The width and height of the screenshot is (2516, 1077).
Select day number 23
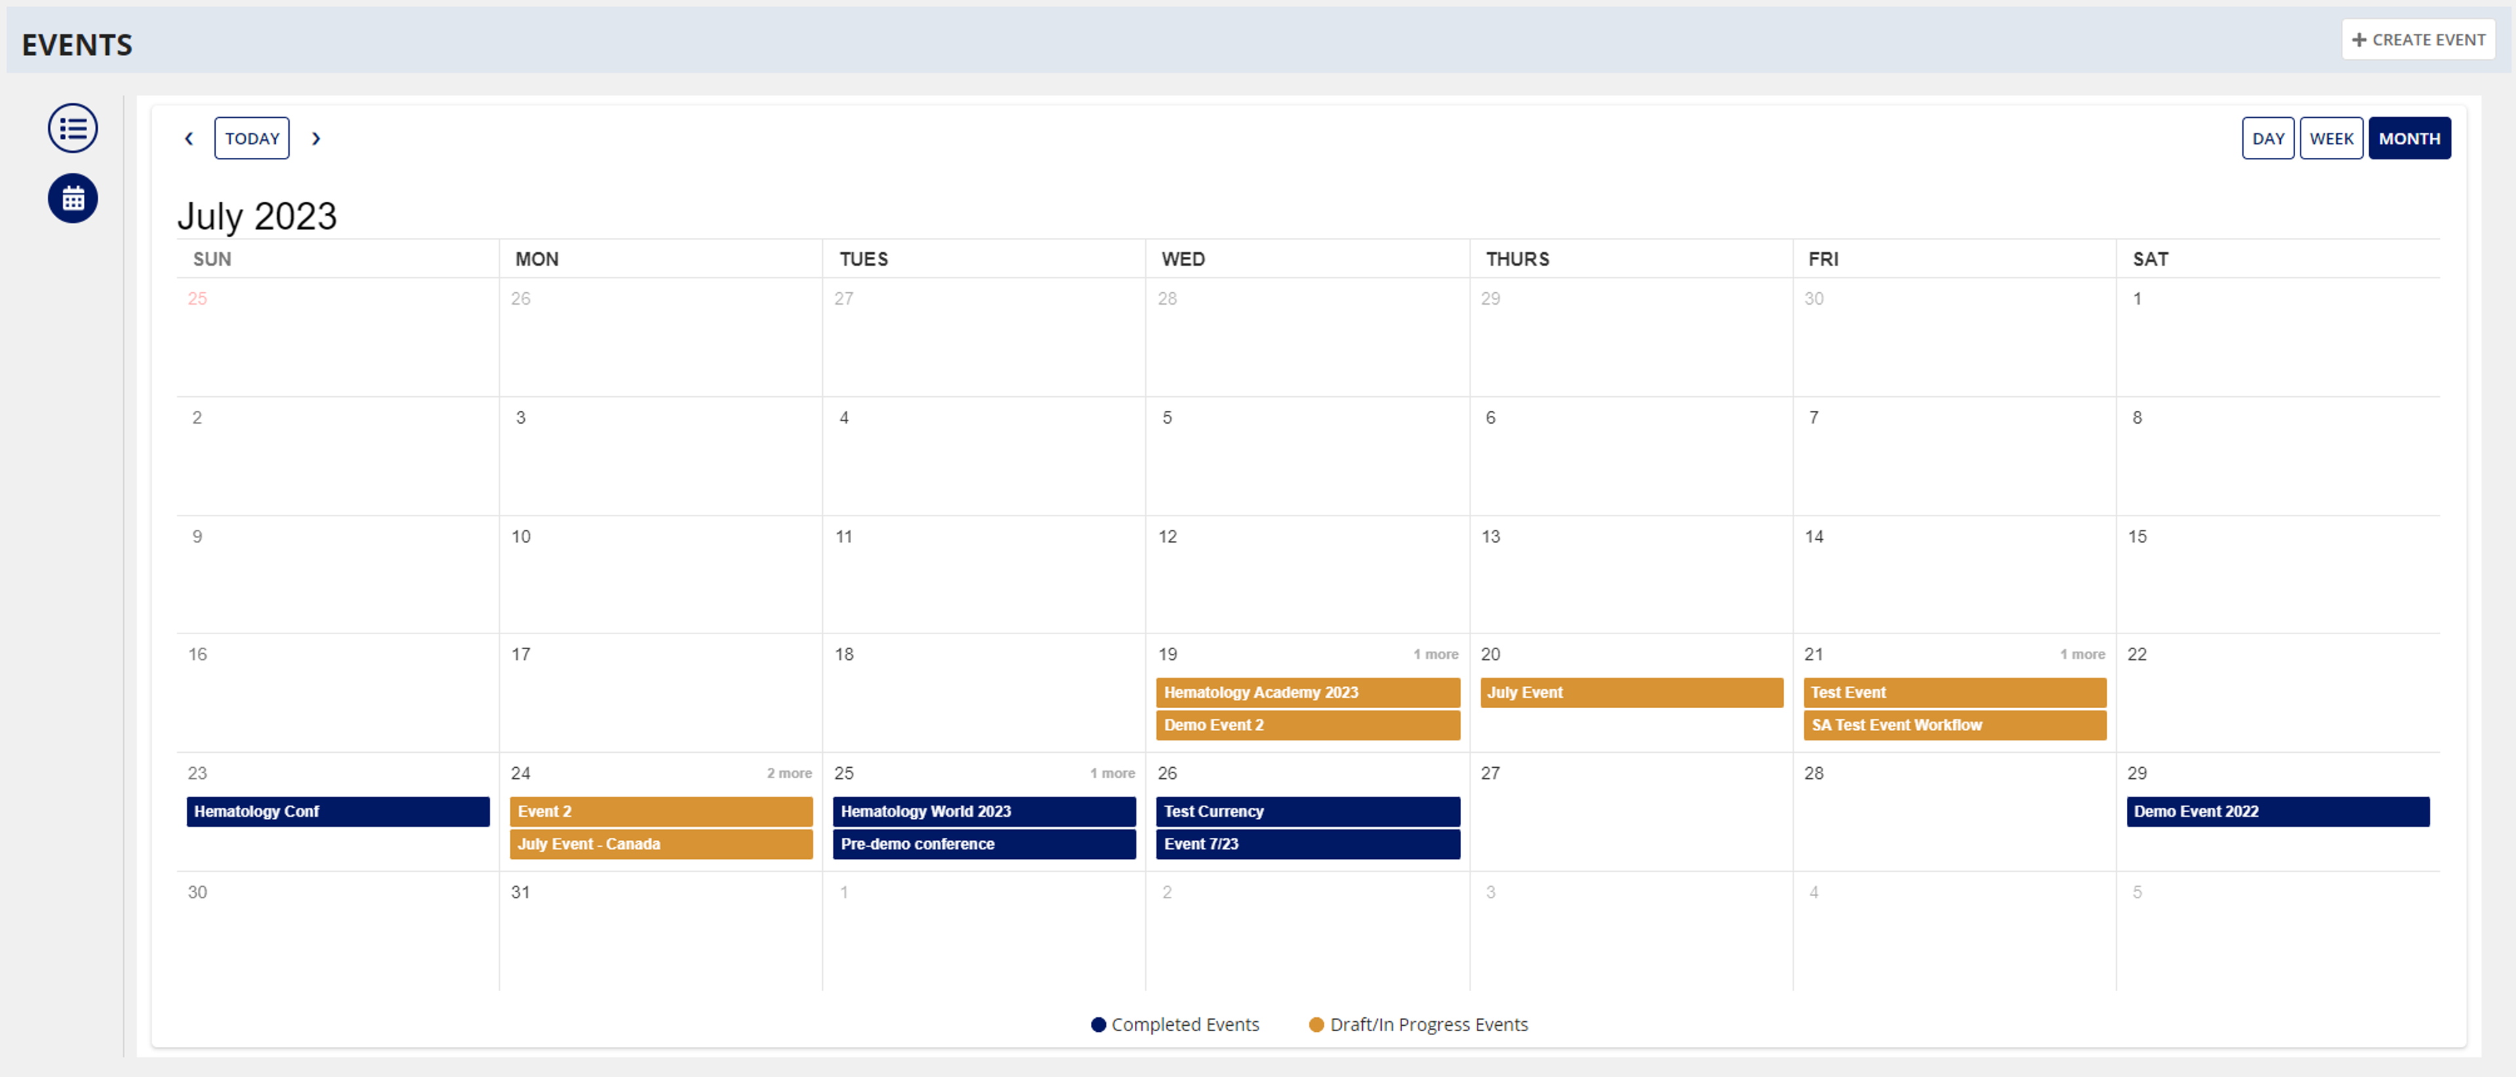197,773
